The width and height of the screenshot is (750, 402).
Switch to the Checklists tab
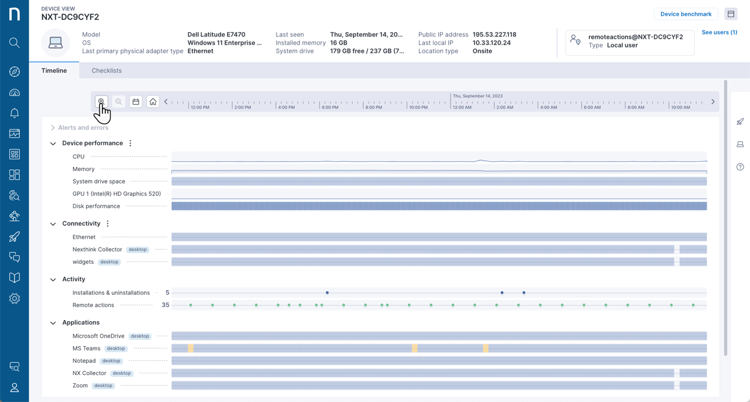pyautogui.click(x=106, y=70)
